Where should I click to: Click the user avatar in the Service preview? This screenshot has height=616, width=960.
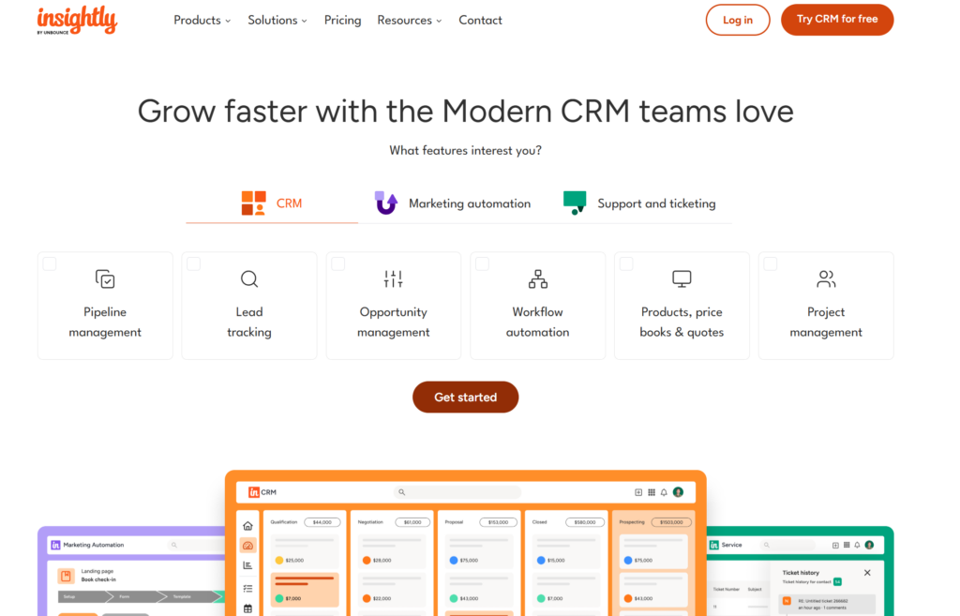tap(869, 545)
